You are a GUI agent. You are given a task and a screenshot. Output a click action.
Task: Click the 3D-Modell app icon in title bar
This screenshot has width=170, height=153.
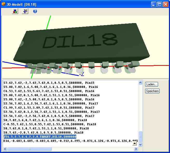(x=4, y=4)
